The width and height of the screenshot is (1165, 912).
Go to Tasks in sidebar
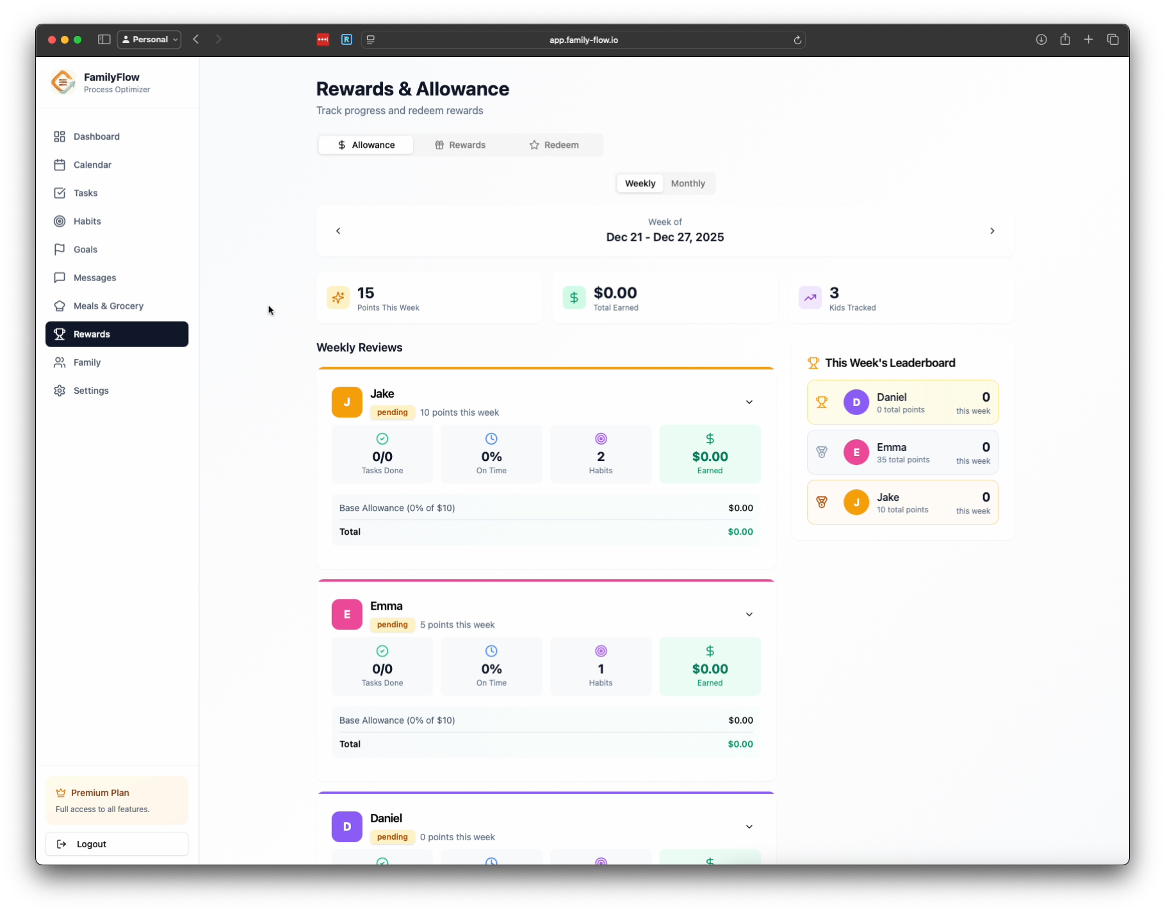117,193
